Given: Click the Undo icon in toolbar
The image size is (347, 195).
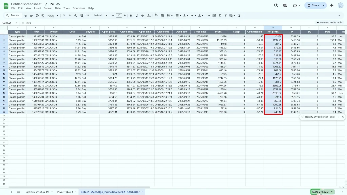Looking at the screenshot, I should (26, 16).
